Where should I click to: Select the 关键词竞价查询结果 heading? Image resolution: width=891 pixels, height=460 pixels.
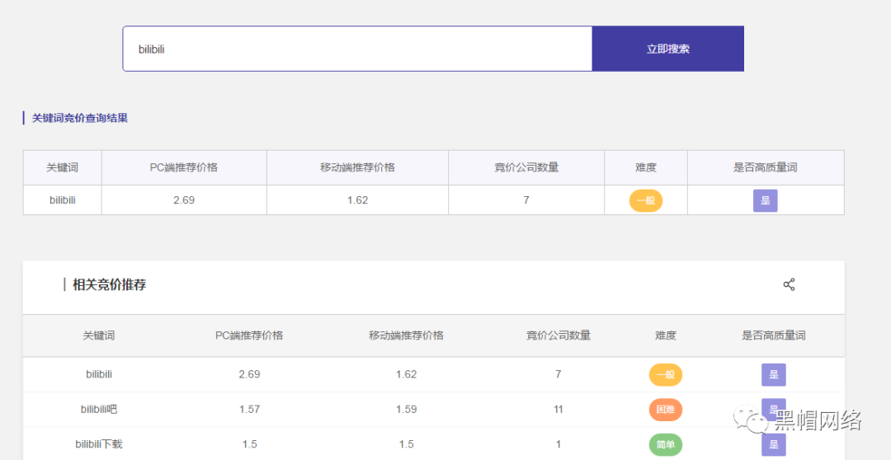[79, 118]
